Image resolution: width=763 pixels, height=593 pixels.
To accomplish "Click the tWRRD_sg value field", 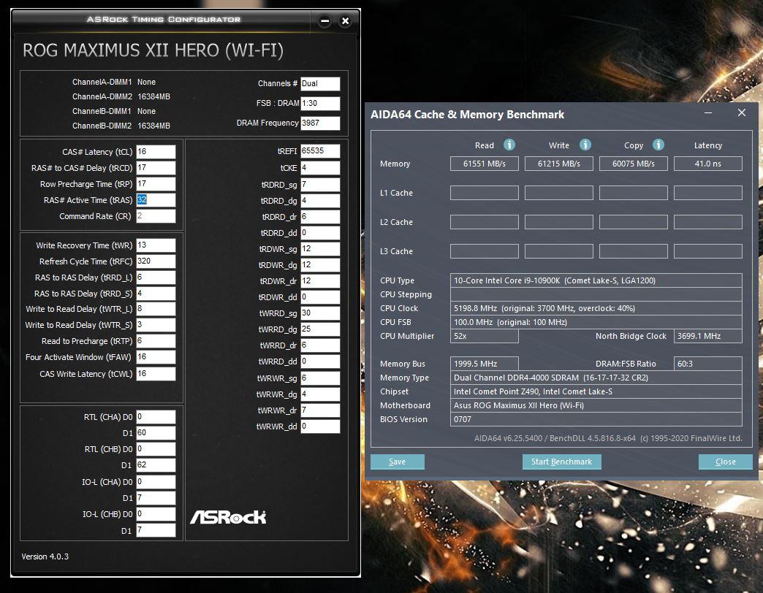I will [320, 313].
